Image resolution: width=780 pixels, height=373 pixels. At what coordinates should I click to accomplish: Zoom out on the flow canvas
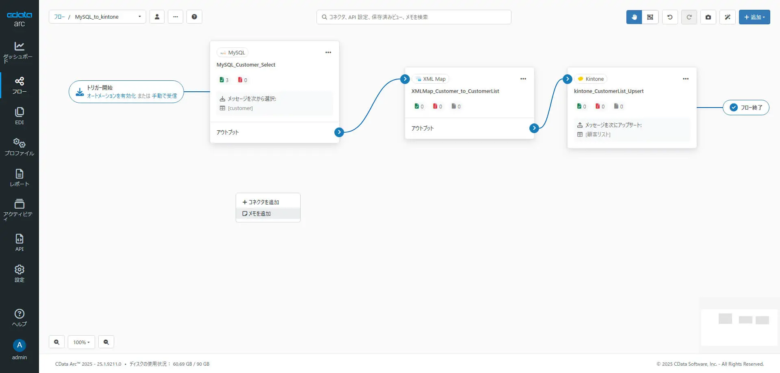point(106,342)
